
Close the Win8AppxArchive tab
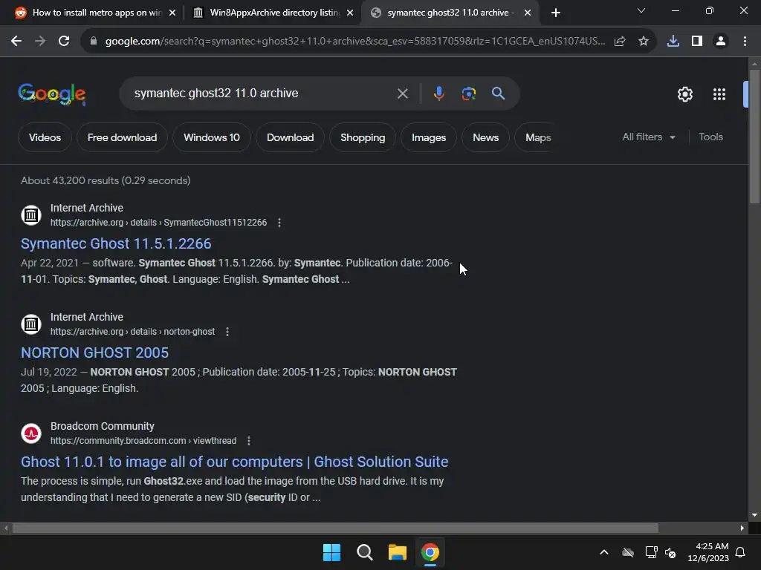(350, 13)
